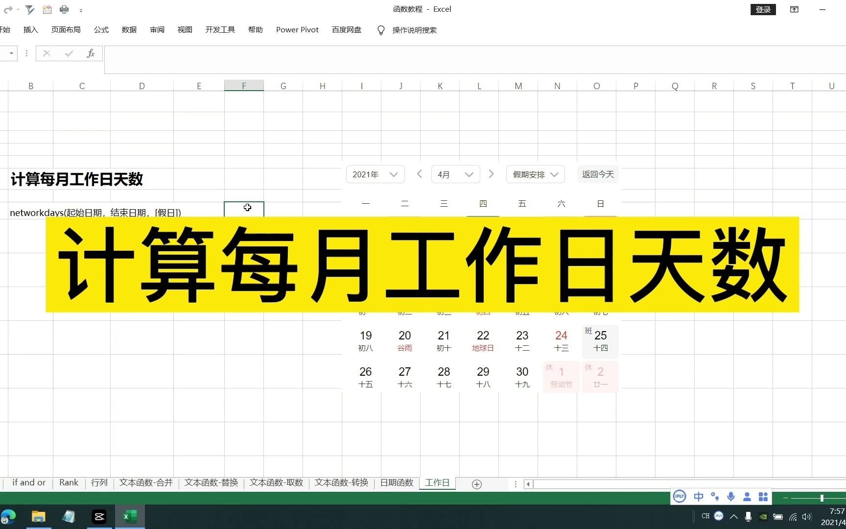Screen dimensions: 846x529
Task: Select column D header
Action: [142, 86]
